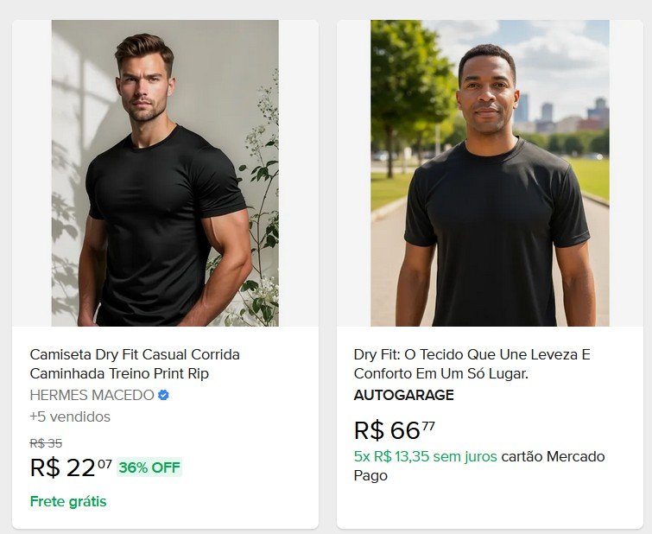Click the green 36% OFF badge
This screenshot has height=534, width=652.
click(x=149, y=467)
